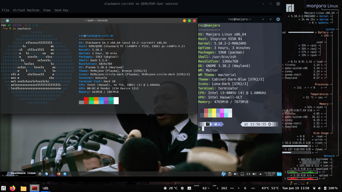
Task: Open the File menu of the virtual machine window
Action: (5, 10)
